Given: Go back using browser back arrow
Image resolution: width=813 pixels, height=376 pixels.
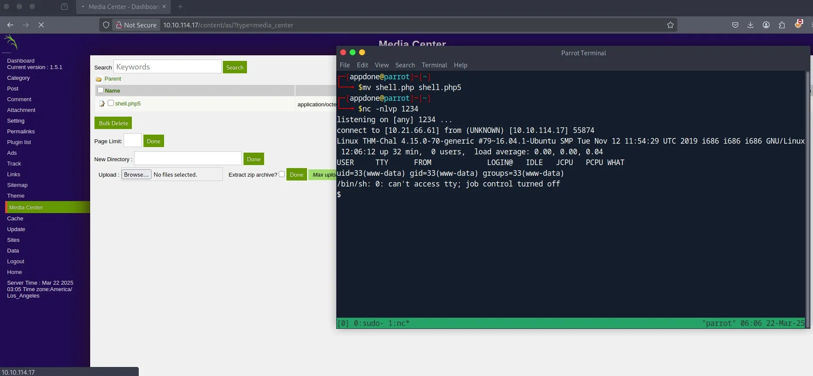Looking at the screenshot, I should 10,25.
